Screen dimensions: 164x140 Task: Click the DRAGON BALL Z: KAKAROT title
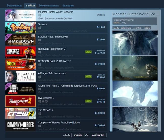point(54,61)
